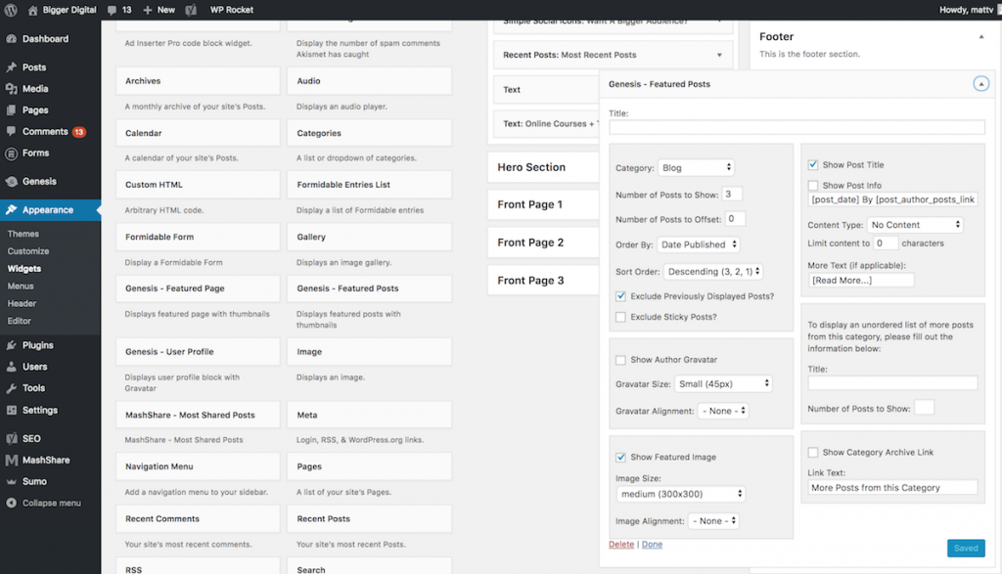
Task: Open the Hero Section widget area
Action: coord(543,167)
